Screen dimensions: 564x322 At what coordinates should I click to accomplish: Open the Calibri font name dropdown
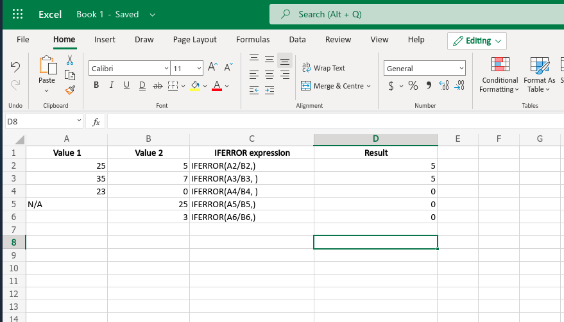point(166,69)
